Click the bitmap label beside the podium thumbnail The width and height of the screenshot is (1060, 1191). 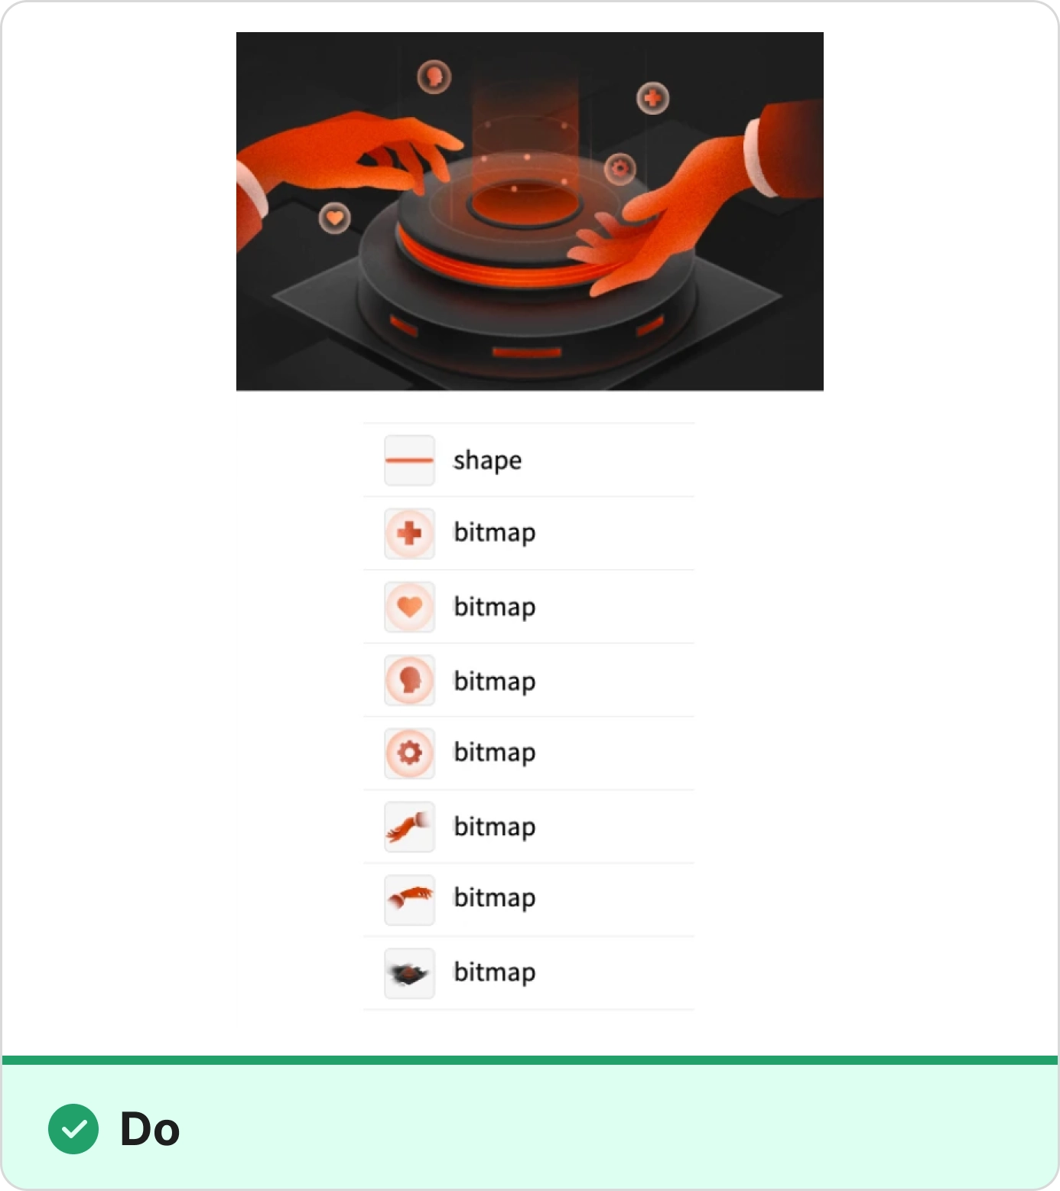pos(495,973)
